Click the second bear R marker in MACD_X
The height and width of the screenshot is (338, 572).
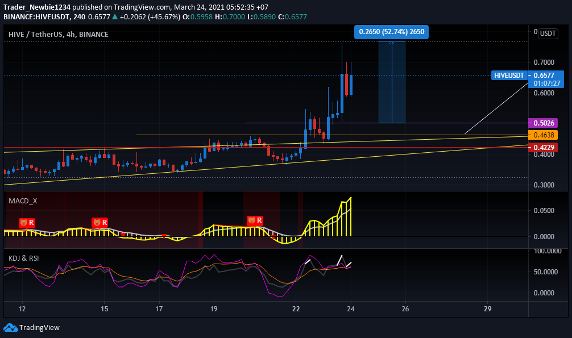(100, 223)
